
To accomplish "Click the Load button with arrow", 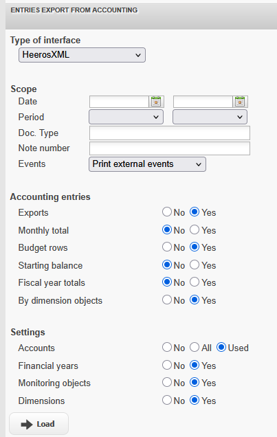I will tap(38, 424).
